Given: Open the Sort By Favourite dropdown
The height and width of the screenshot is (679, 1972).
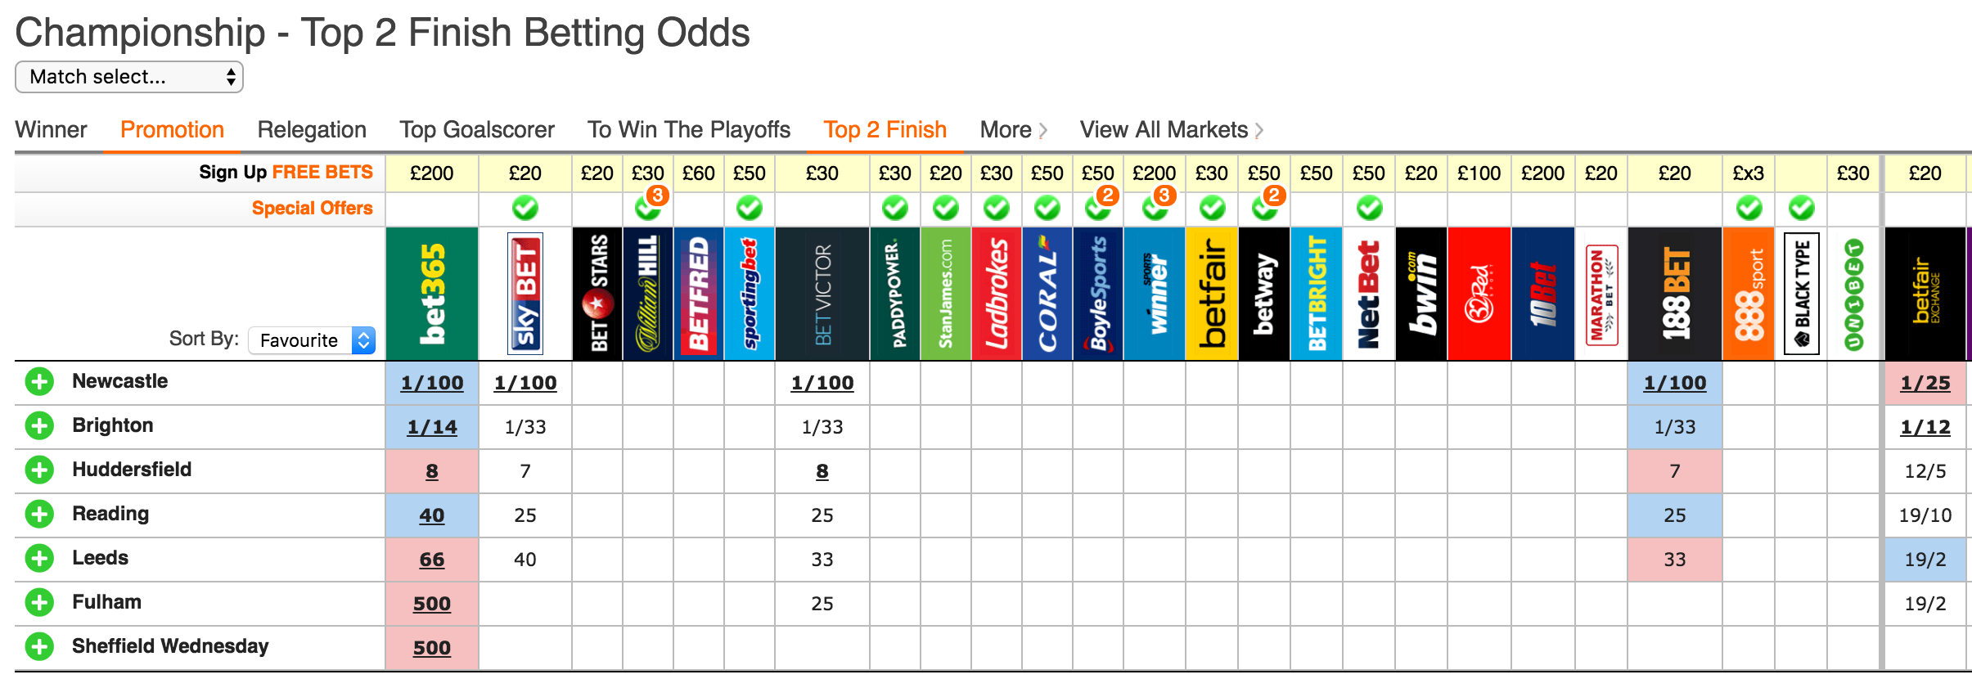Looking at the screenshot, I should point(312,340).
